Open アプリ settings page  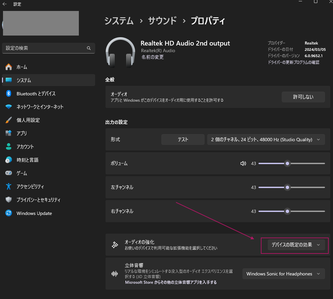pos(49,133)
